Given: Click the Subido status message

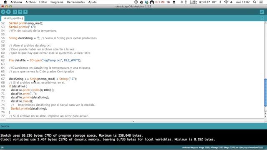Looking at the screenshot, I should (x=5, y=126).
